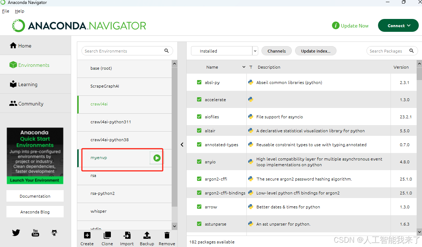Open the Connect dropdown button
The image size is (422, 247).
coord(398,26)
